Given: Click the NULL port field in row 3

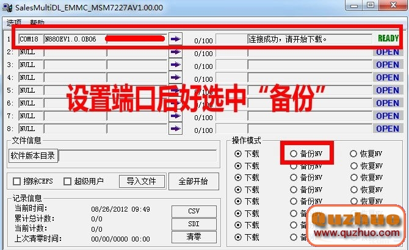Looking at the screenshot, I should [31, 65].
